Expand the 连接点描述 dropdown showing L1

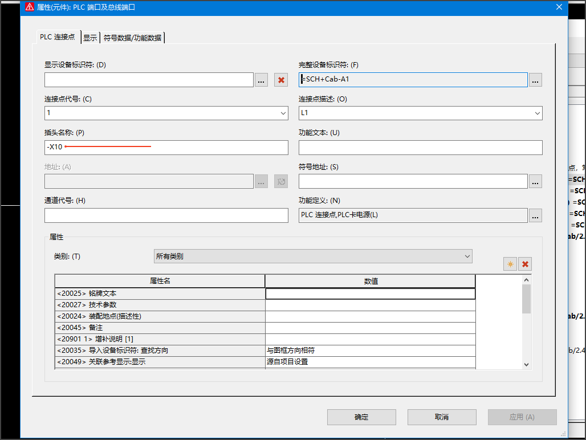click(537, 113)
